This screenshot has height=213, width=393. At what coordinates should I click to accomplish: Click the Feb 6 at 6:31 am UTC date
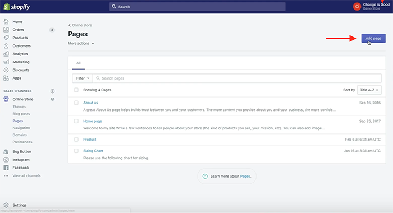pyautogui.click(x=363, y=140)
